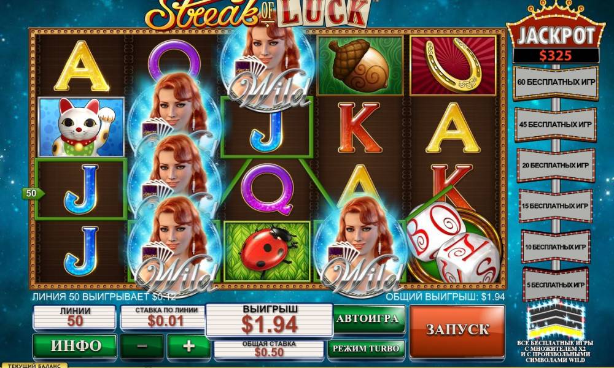
Task: Select the 20 бесплатных игр sign
Action: pos(556,166)
